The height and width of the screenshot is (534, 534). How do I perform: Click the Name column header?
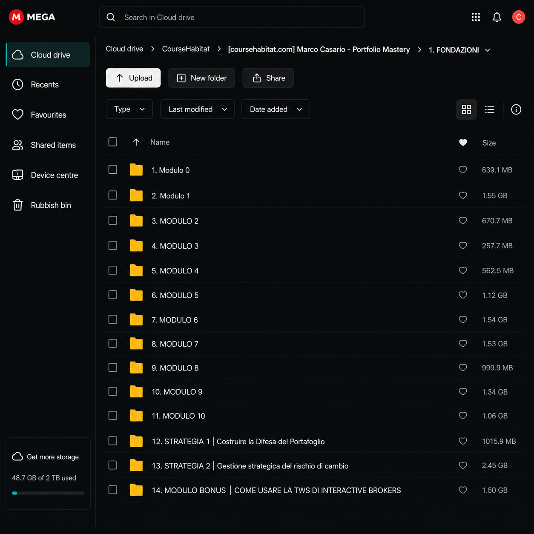[x=160, y=142]
